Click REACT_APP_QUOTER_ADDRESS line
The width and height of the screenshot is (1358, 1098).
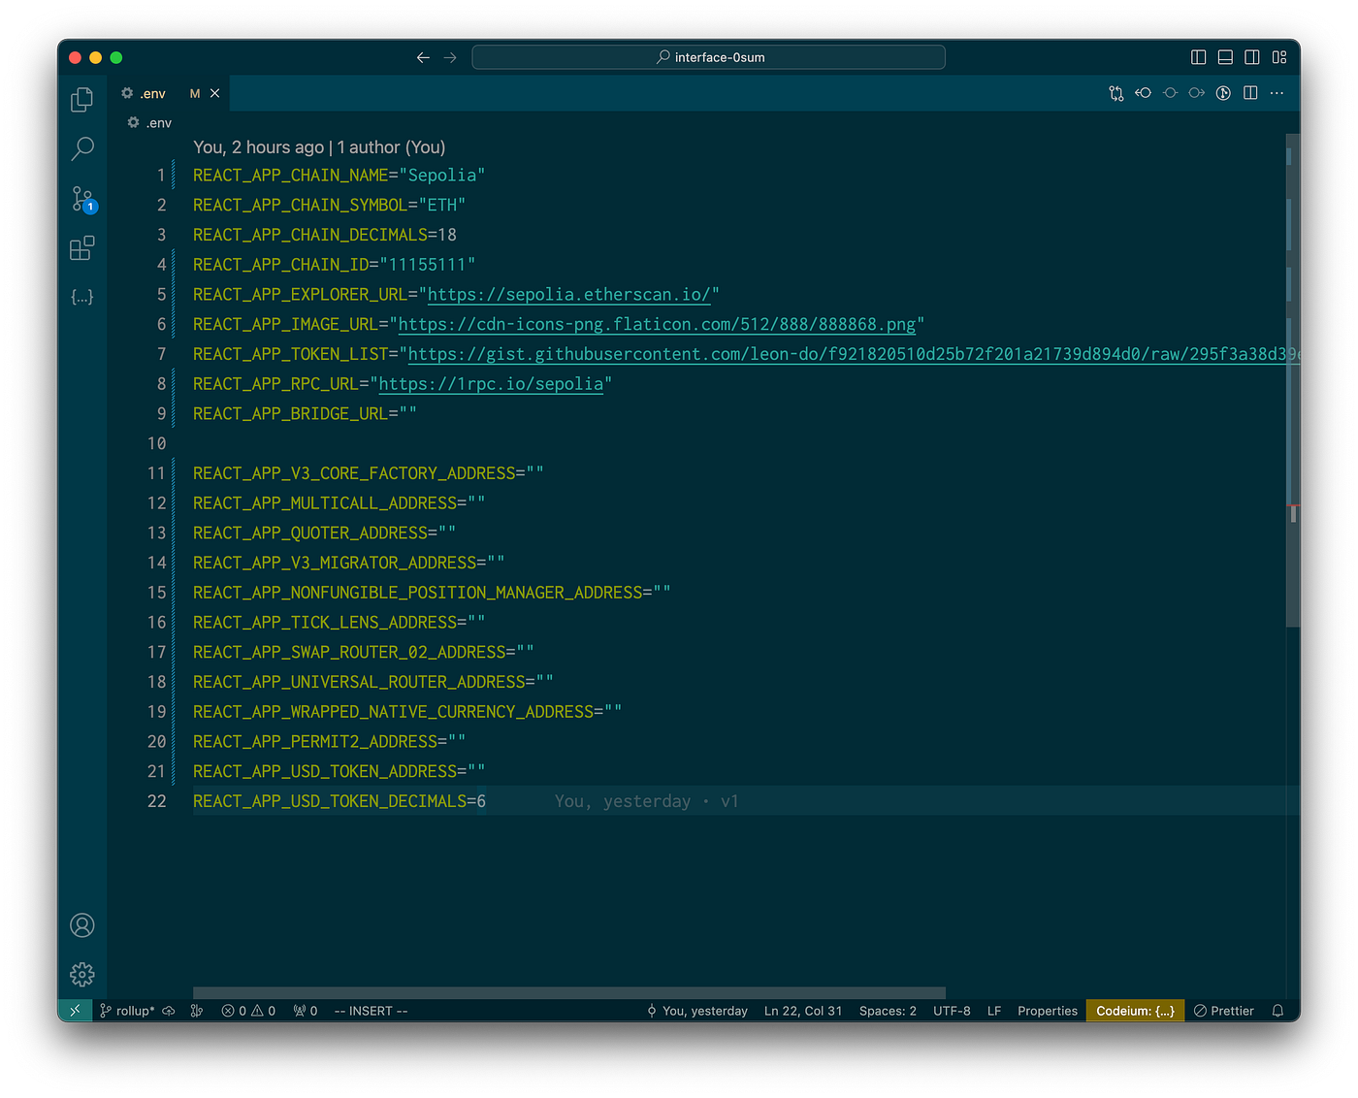click(325, 533)
